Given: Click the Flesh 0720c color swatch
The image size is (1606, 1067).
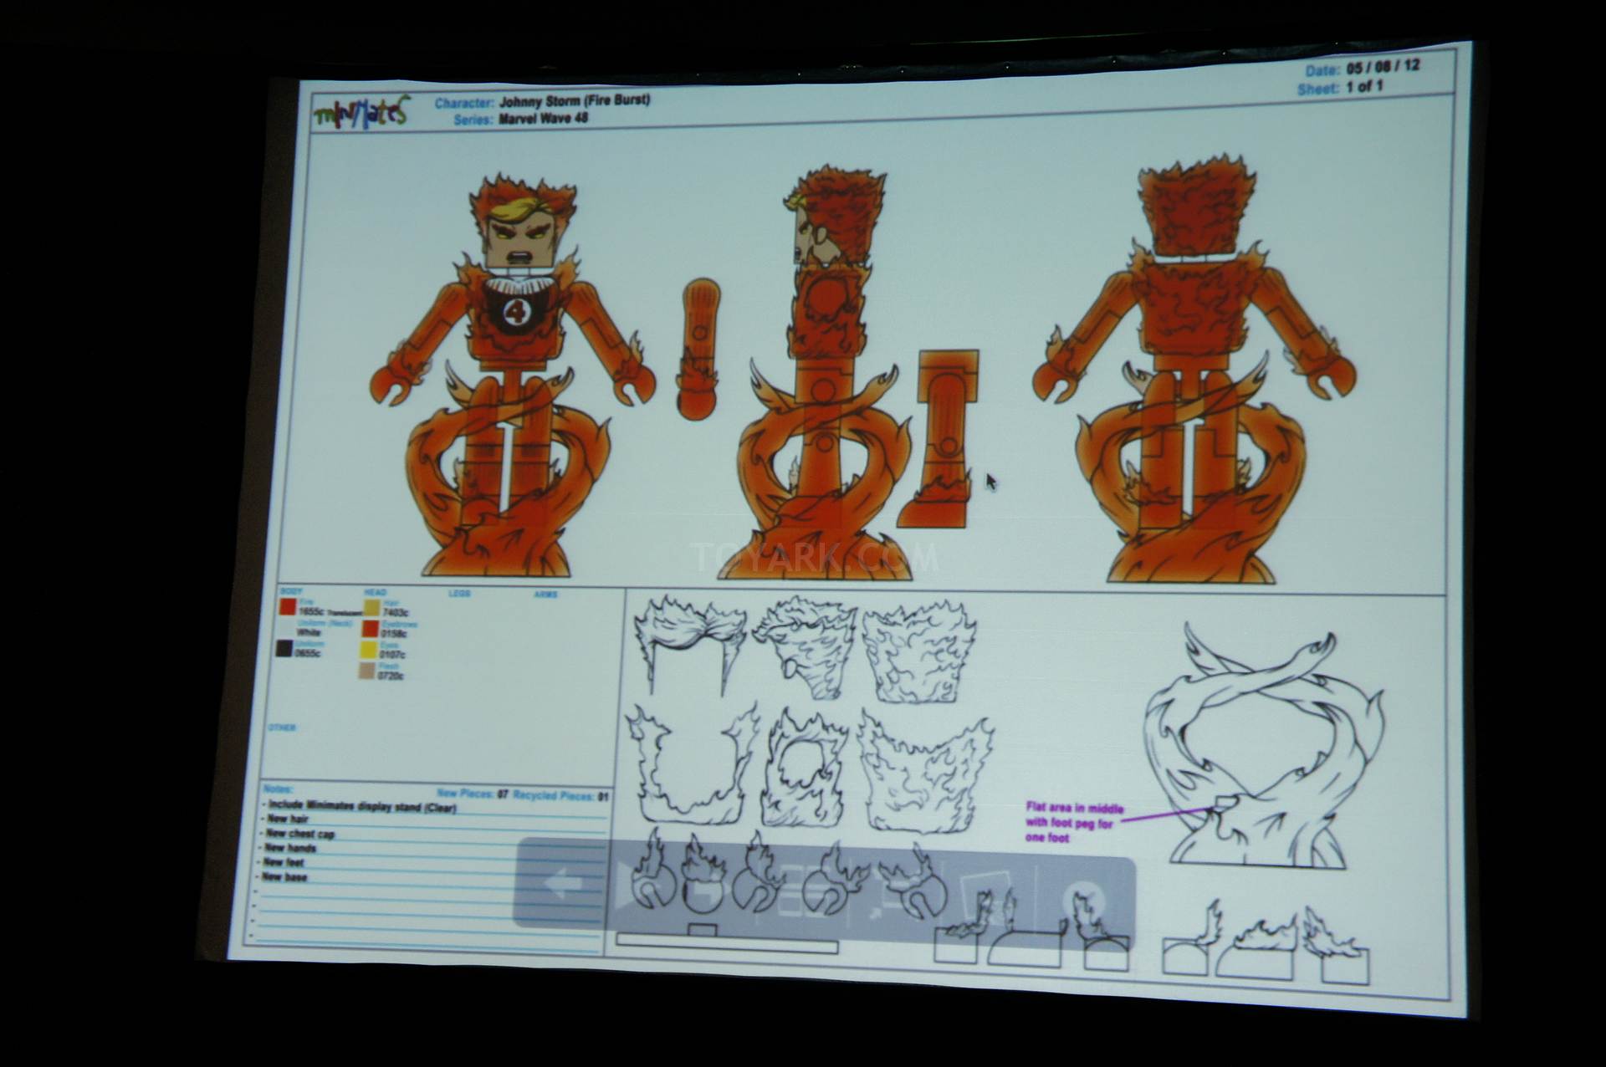Looking at the screenshot, I should (x=366, y=670).
